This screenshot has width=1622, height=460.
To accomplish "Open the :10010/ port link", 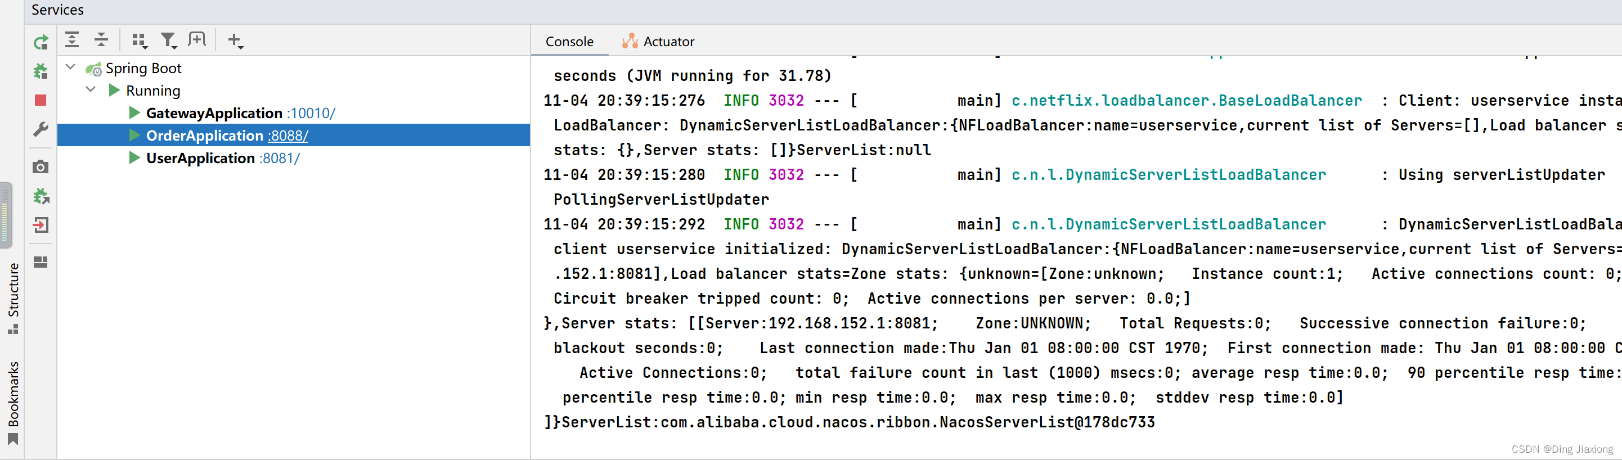I will (x=311, y=113).
